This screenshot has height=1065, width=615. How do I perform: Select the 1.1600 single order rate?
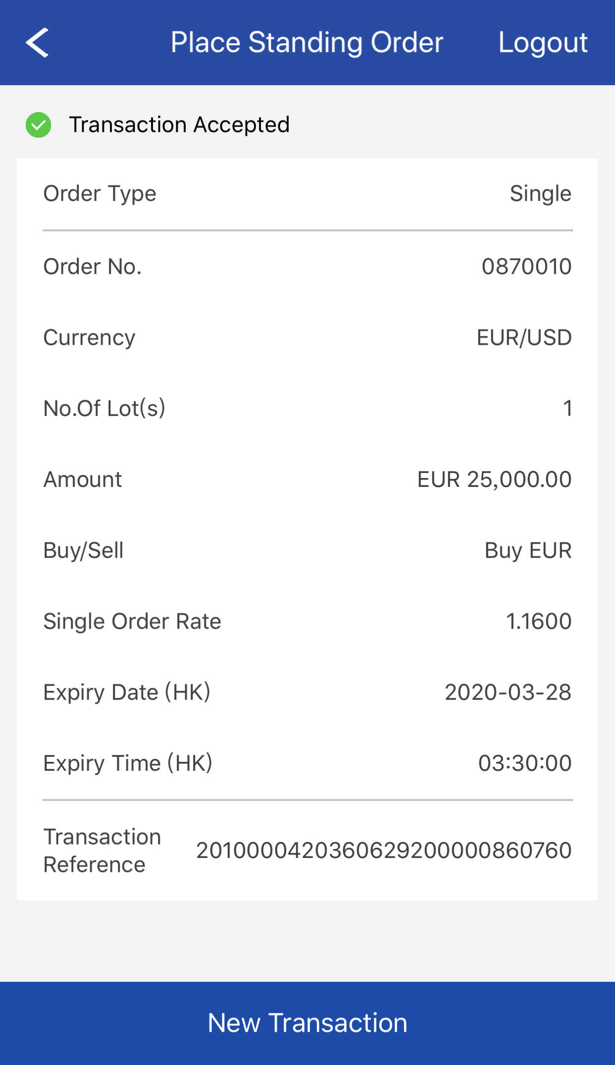[x=539, y=621]
